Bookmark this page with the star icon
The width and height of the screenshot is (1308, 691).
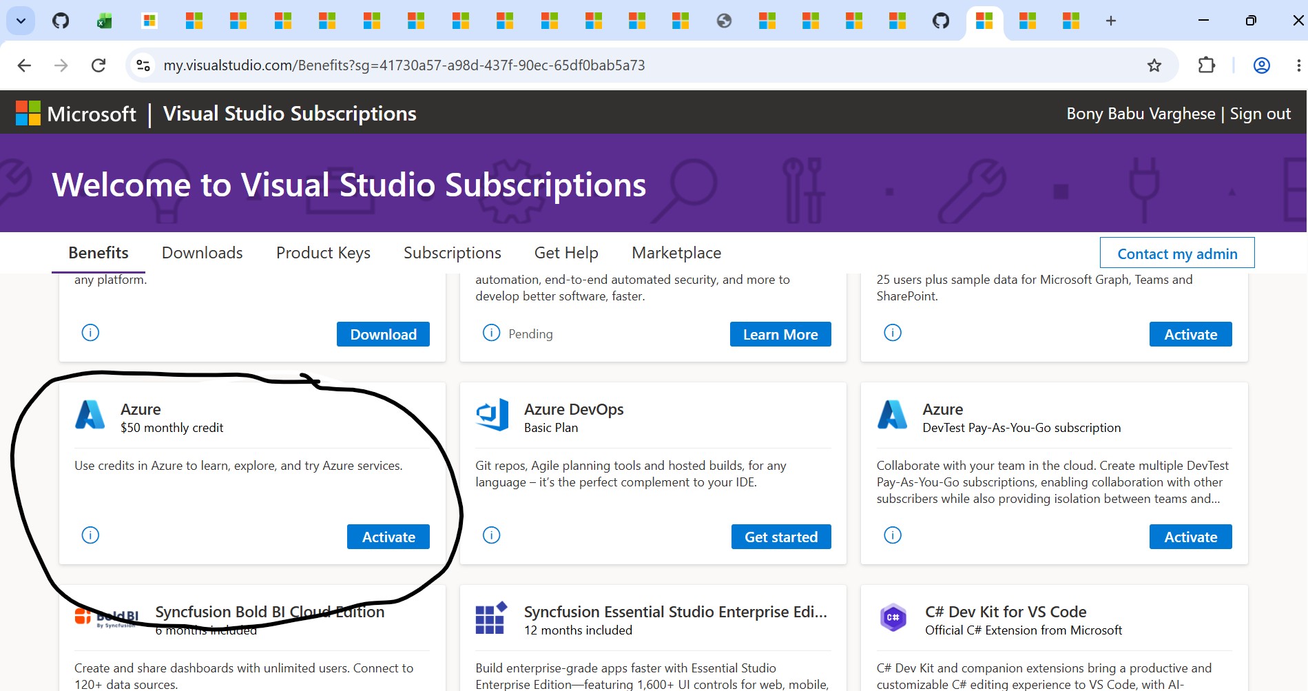tap(1154, 65)
